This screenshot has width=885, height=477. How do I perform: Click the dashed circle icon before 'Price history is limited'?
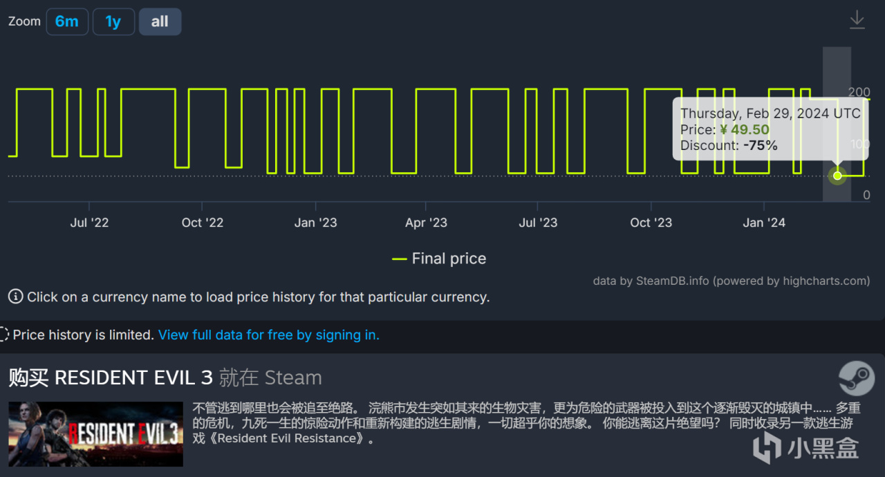pyautogui.click(x=4, y=335)
